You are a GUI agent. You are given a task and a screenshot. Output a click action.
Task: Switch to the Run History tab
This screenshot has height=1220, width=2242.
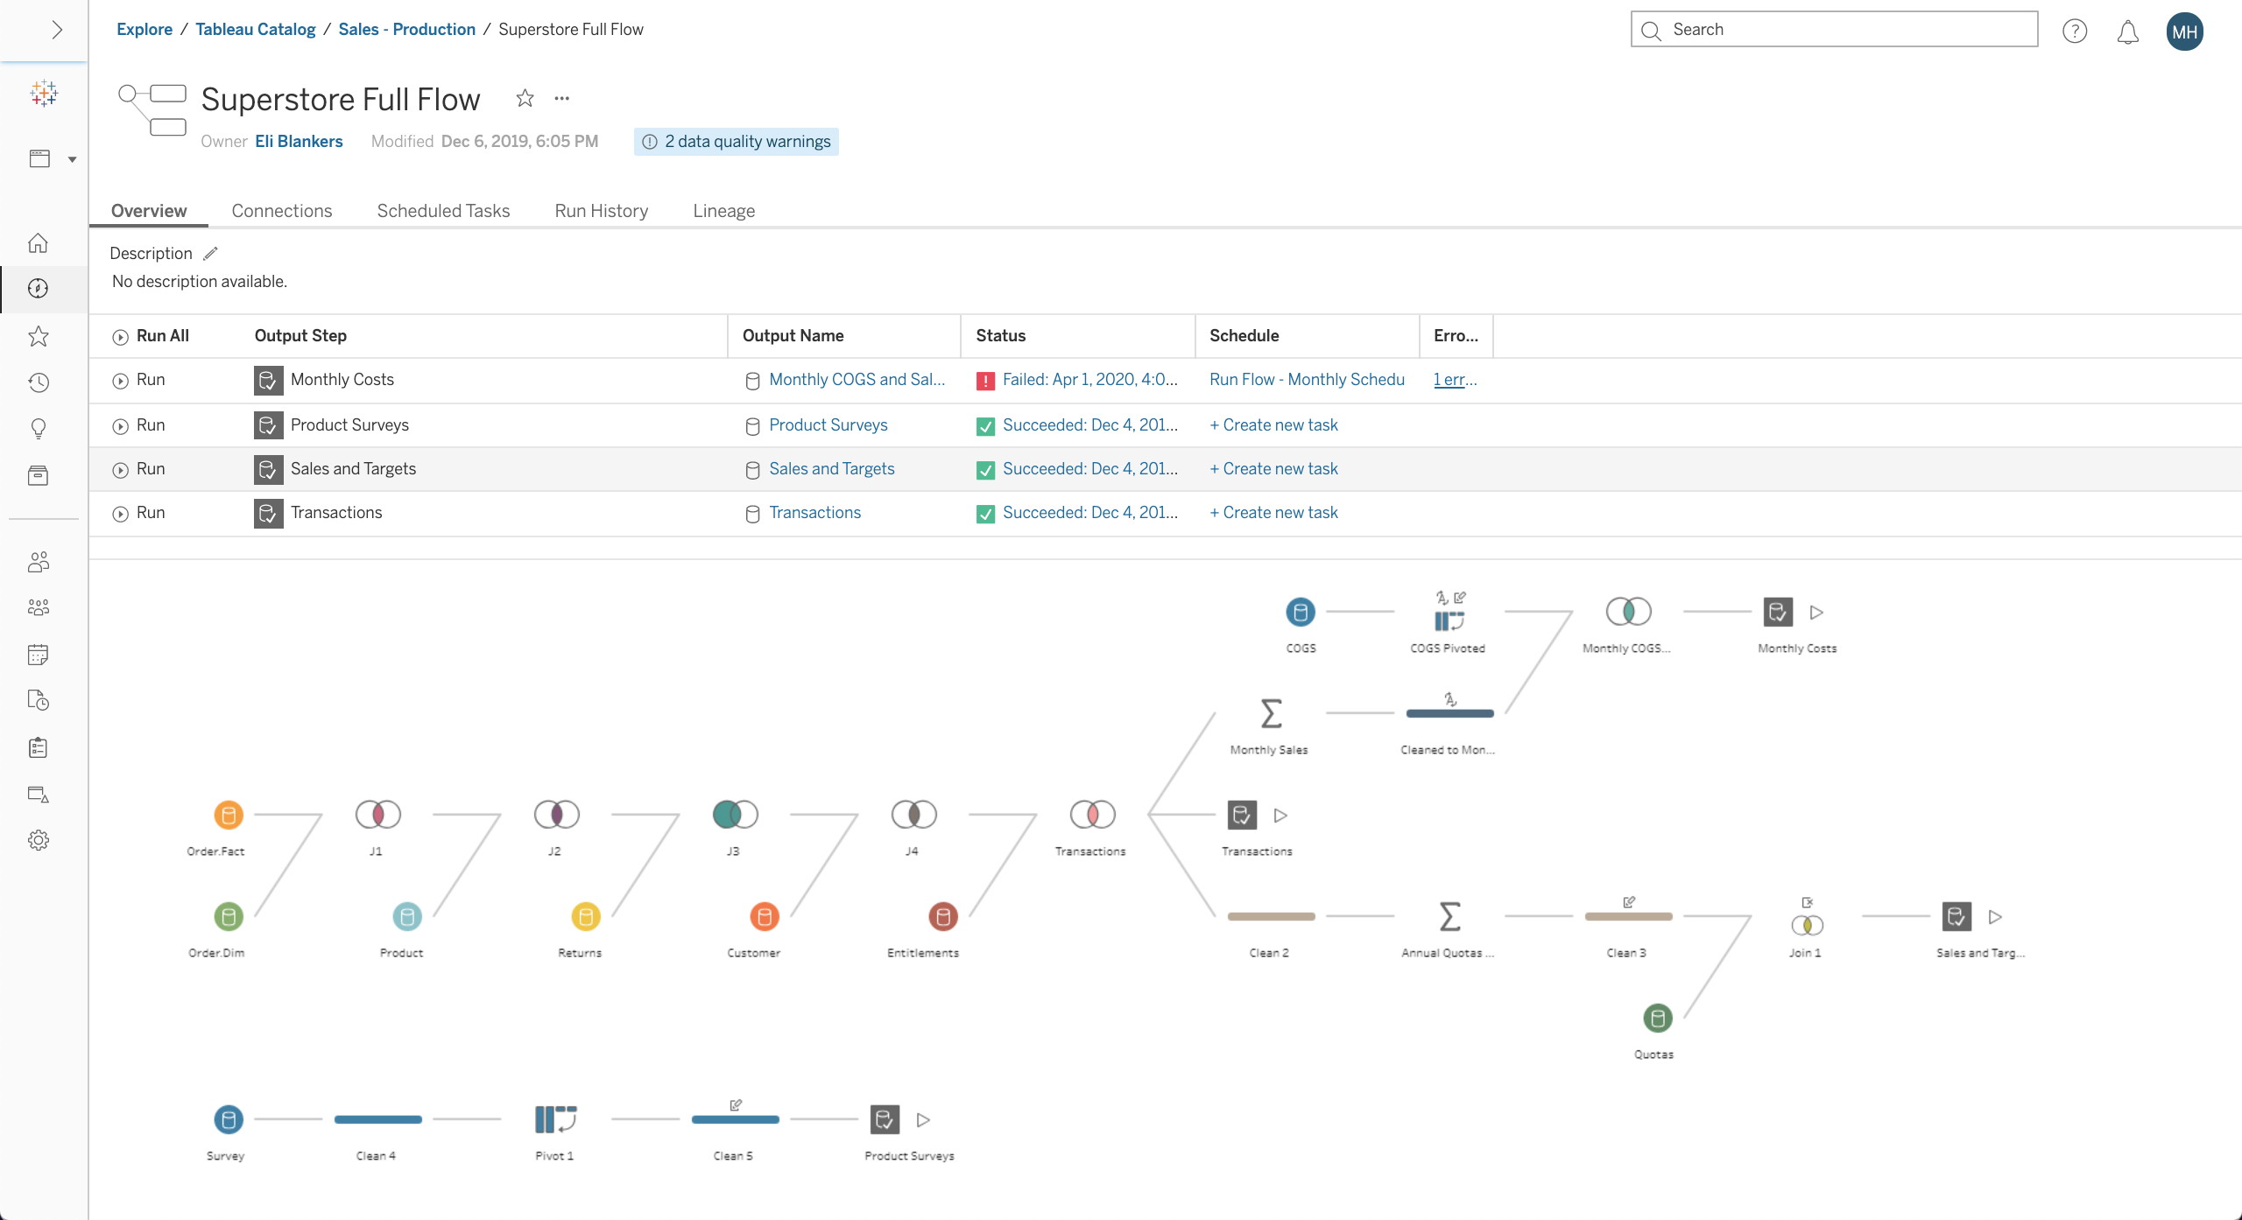pos(601,210)
